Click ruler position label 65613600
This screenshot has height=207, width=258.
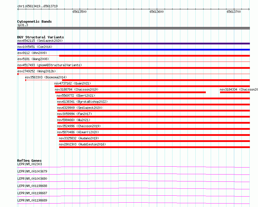(x=157, y=12)
